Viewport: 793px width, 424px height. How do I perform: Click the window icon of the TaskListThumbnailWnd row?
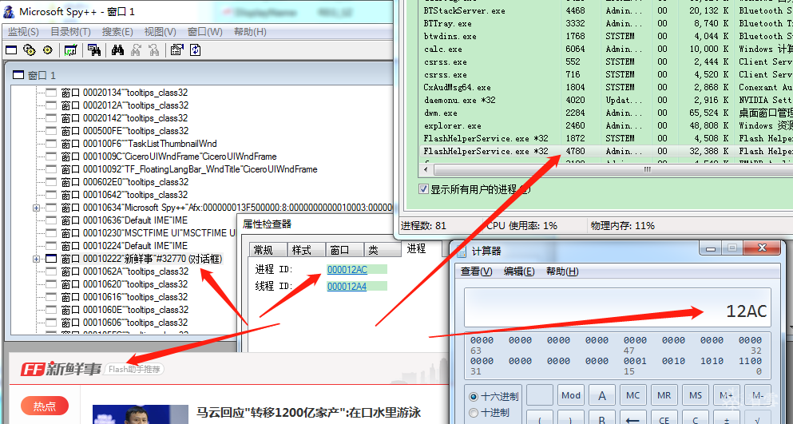coord(51,144)
